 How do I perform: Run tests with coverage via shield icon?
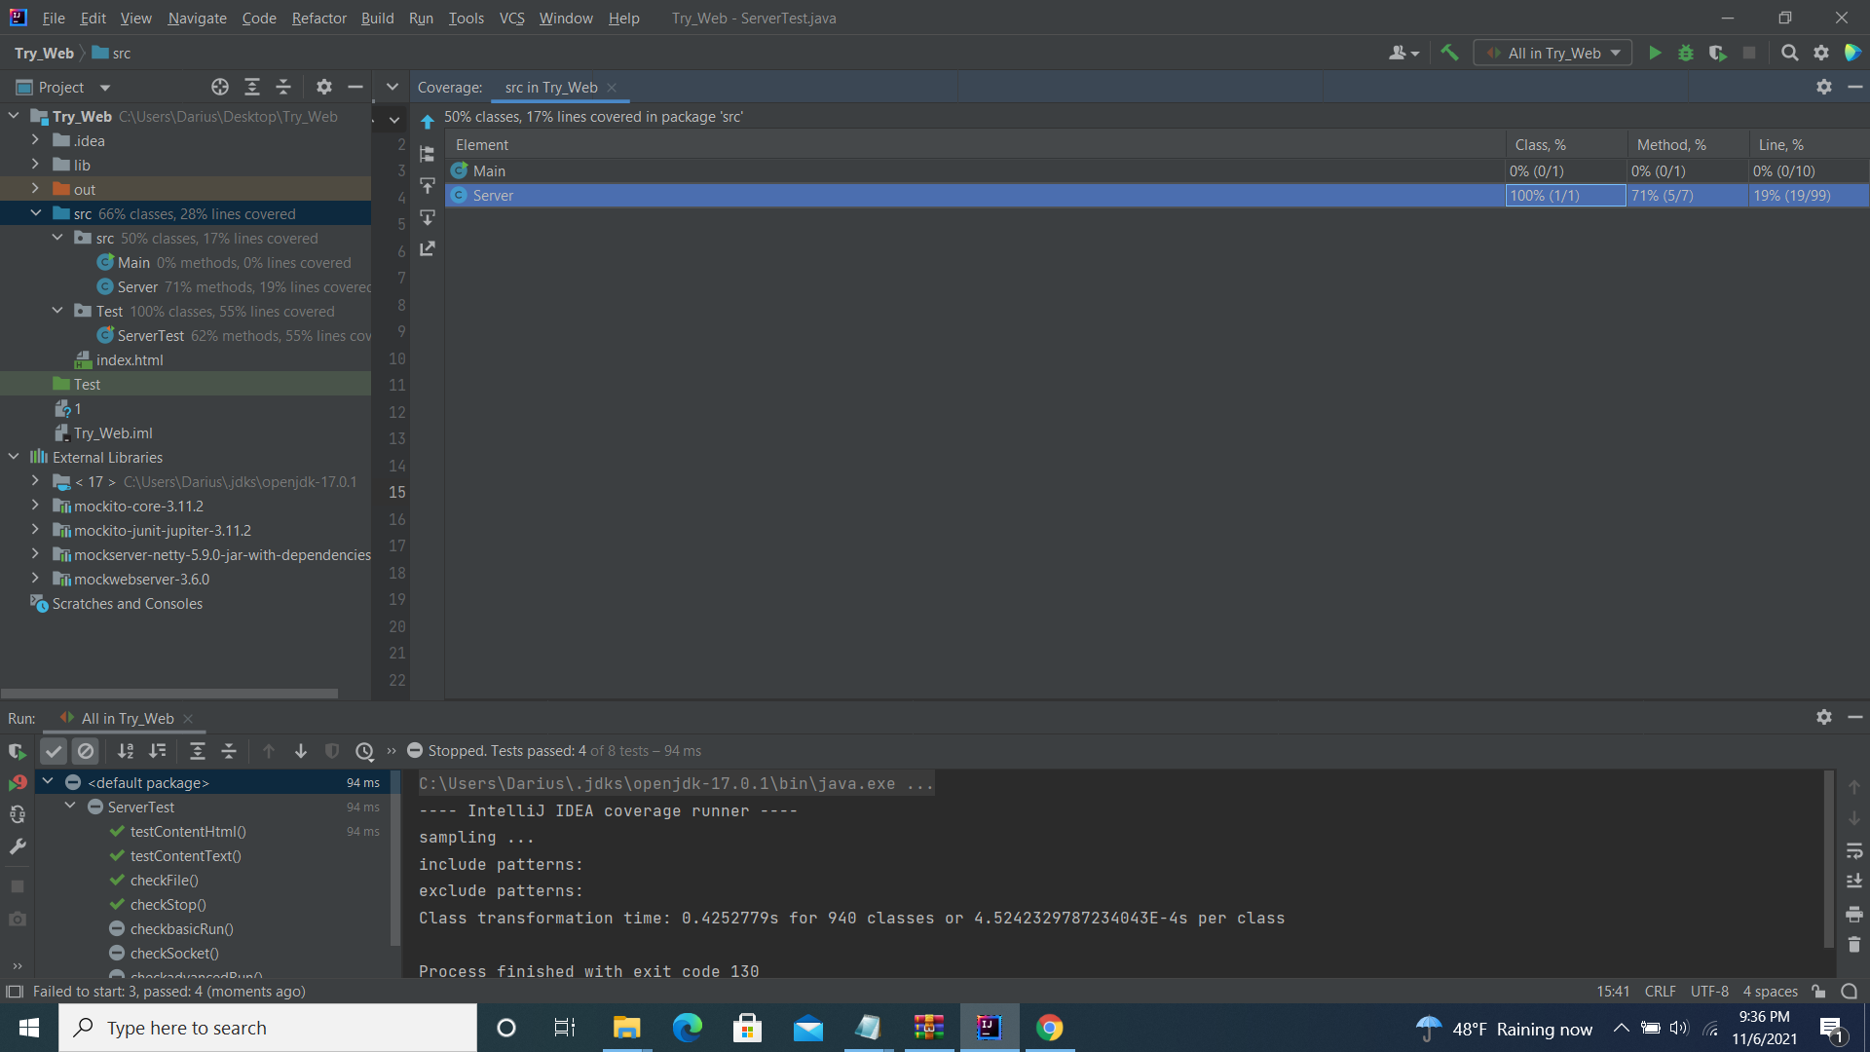(x=1718, y=53)
